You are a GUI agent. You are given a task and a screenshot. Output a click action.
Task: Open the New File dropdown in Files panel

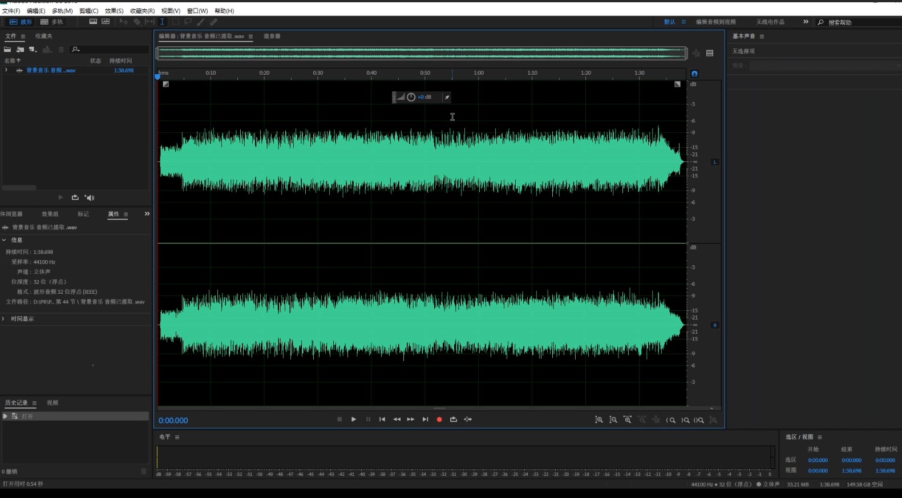click(x=33, y=50)
